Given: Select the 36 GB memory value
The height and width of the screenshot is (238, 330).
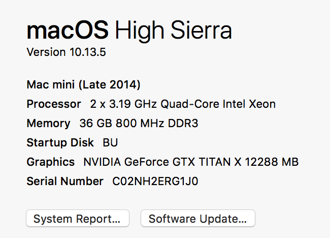Looking at the screenshot, I should click(96, 123).
